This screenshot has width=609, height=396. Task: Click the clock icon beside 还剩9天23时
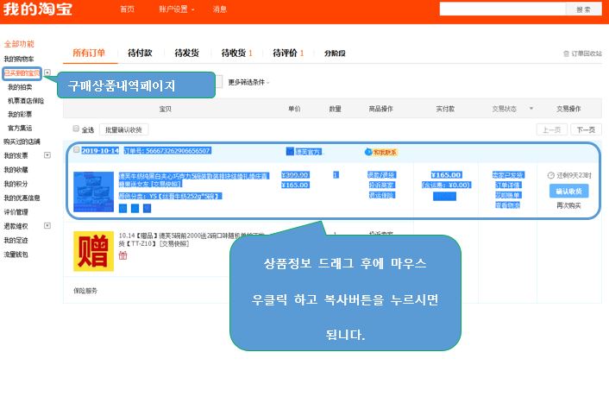[x=550, y=176]
